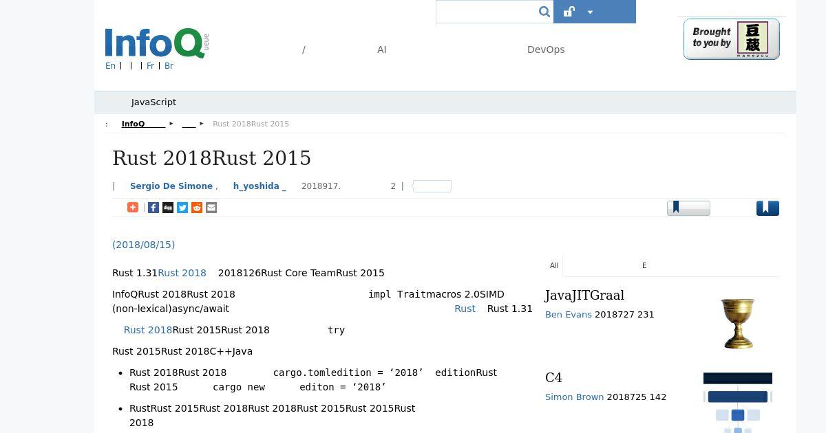Click the InfoQ logo
Image resolution: width=826 pixels, height=433 pixels.
pyautogui.click(x=156, y=43)
